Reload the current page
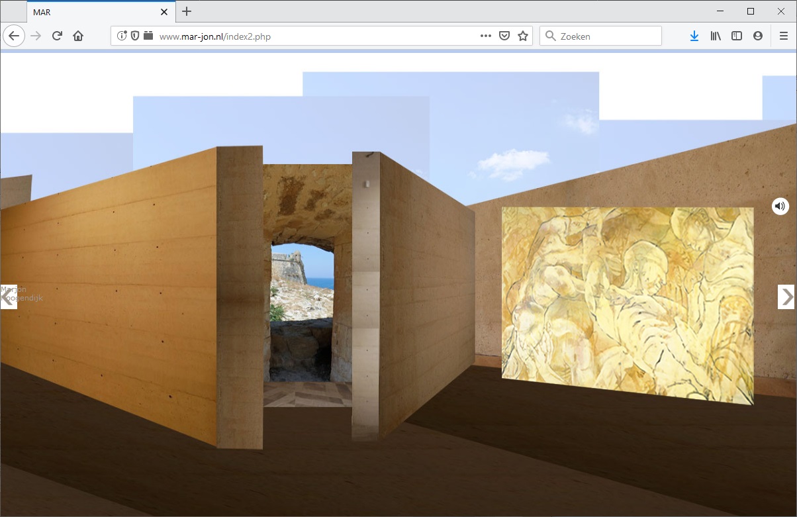The width and height of the screenshot is (797, 517). point(57,36)
